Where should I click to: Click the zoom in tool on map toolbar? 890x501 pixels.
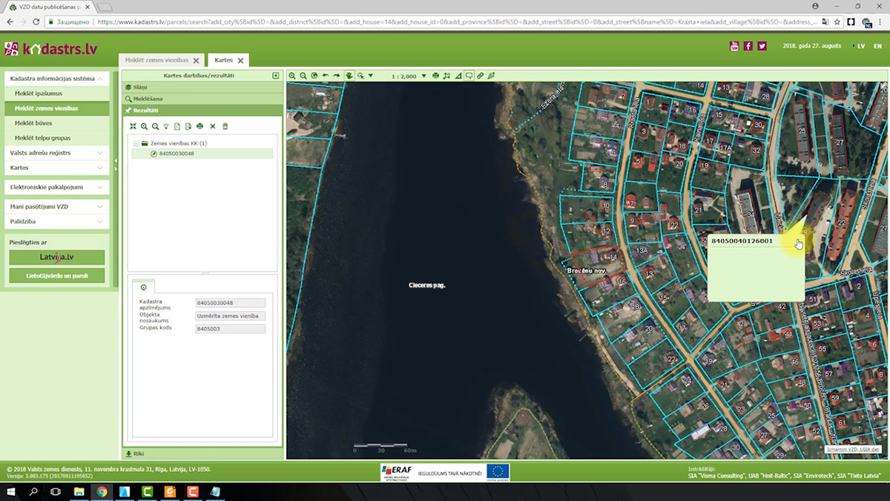292,76
